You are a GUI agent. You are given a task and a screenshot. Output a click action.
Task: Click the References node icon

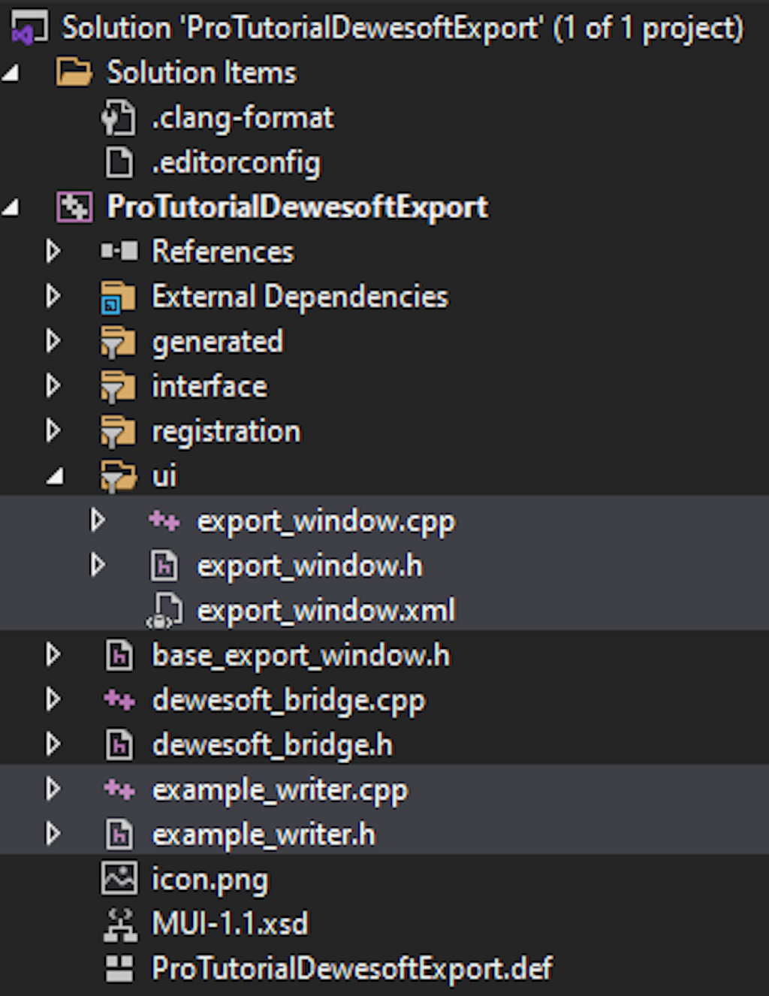[119, 251]
